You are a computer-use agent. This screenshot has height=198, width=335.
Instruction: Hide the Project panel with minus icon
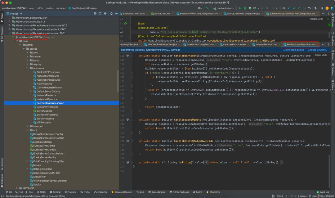(116, 13)
